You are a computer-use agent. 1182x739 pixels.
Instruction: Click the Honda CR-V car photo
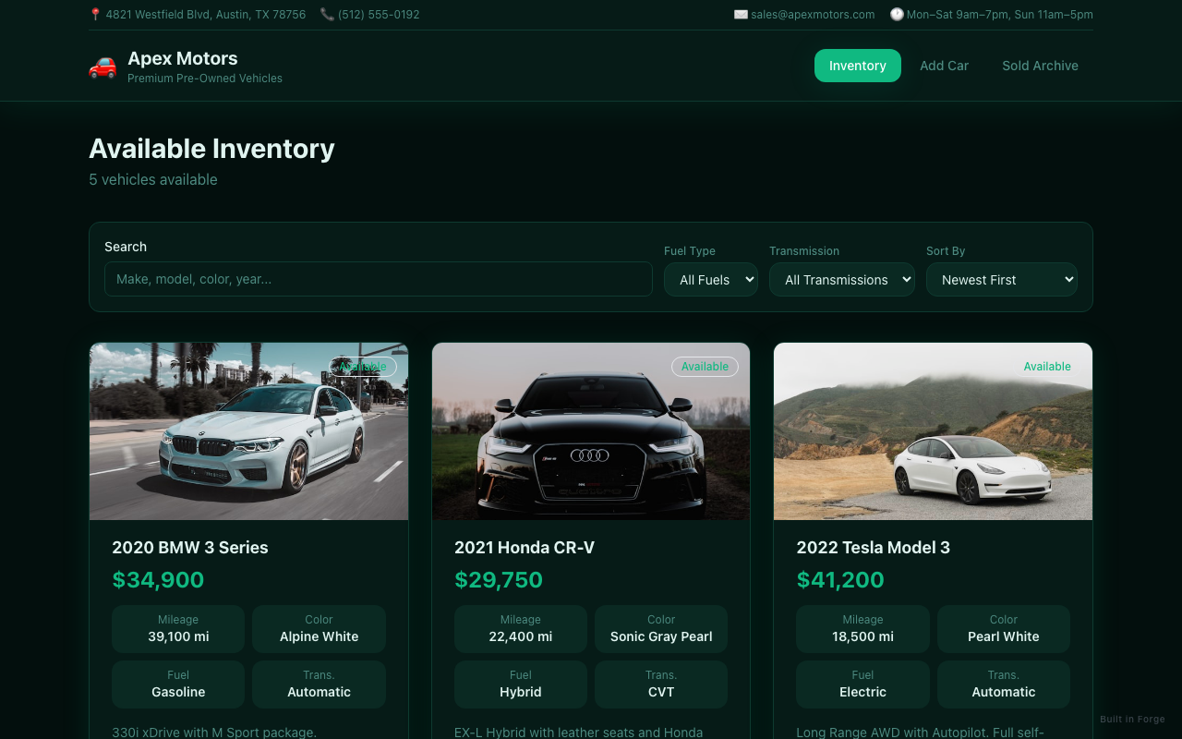591,431
